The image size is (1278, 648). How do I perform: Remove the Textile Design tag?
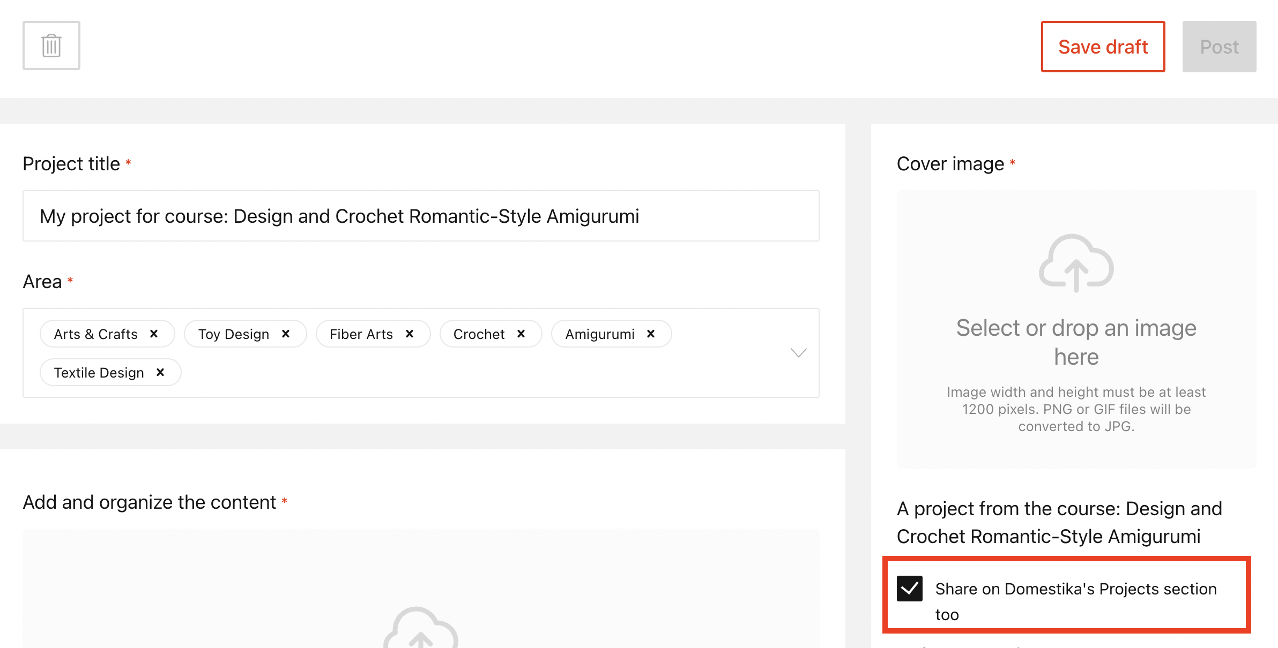coord(160,372)
